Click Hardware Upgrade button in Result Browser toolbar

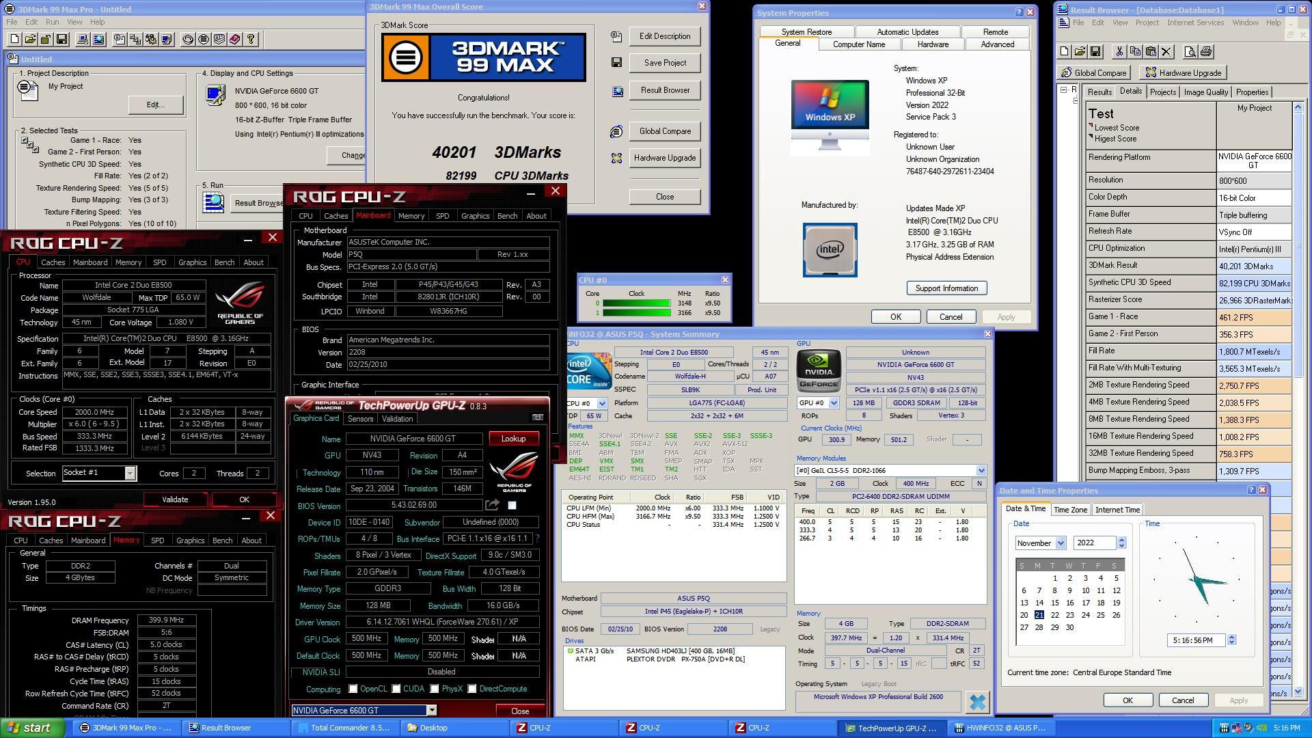(1183, 73)
